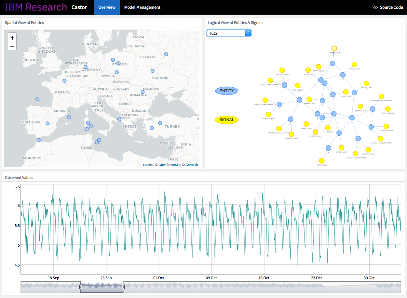Click the map marker near Romania and Moldova
This screenshot has width=407, height=298.
[142, 92]
